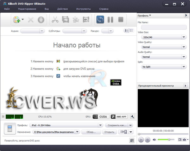Toggle AMD APP GPU acceleration
The height and width of the screenshot is (151, 190).
click(119, 116)
